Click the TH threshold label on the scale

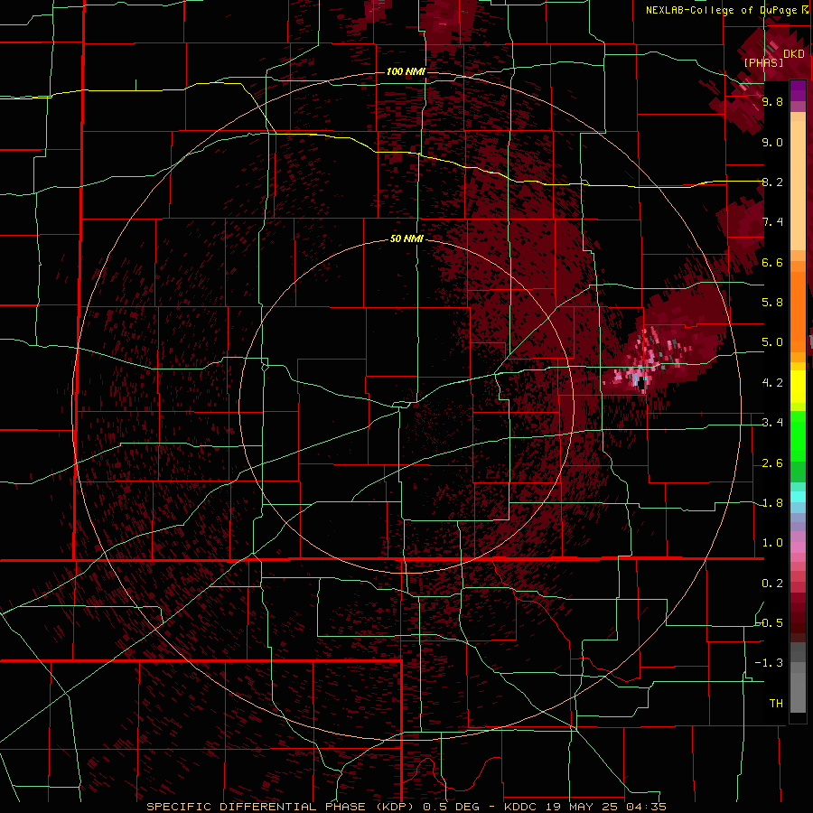coord(776,703)
